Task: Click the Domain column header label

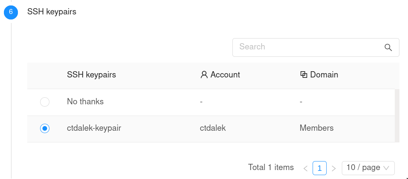Action: tap(324, 75)
